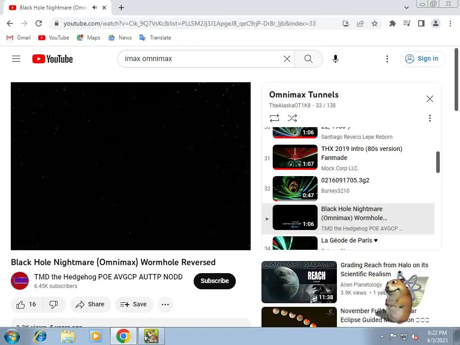Open Chrome extensions puzzle icon
This screenshot has width=460, height=345.
(x=392, y=23)
